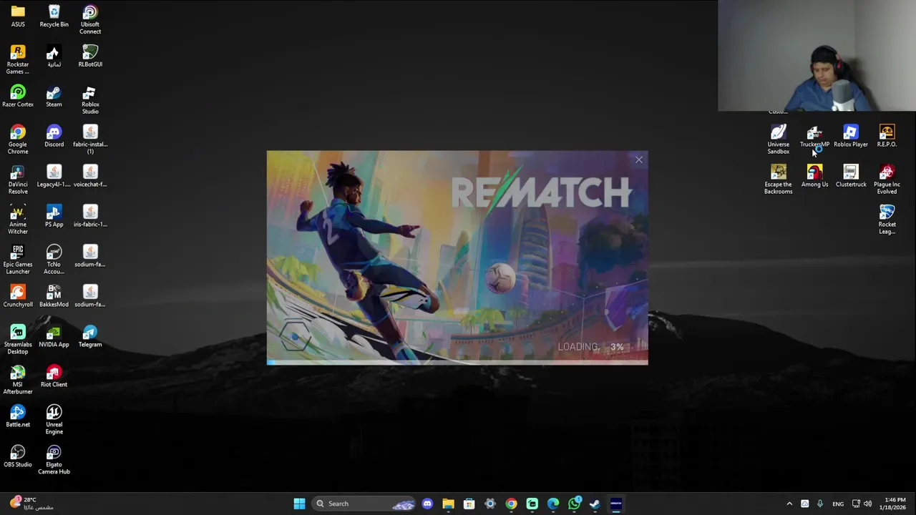Select the Unreal Engine desktop icon
The width and height of the screenshot is (916, 515).
click(54, 420)
